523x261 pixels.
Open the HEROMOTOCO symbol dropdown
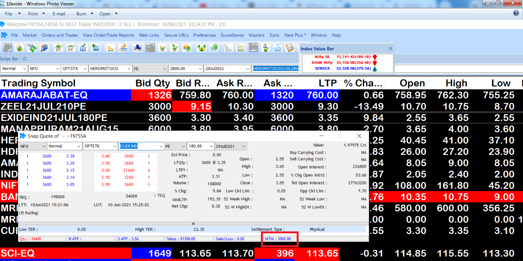130,68
